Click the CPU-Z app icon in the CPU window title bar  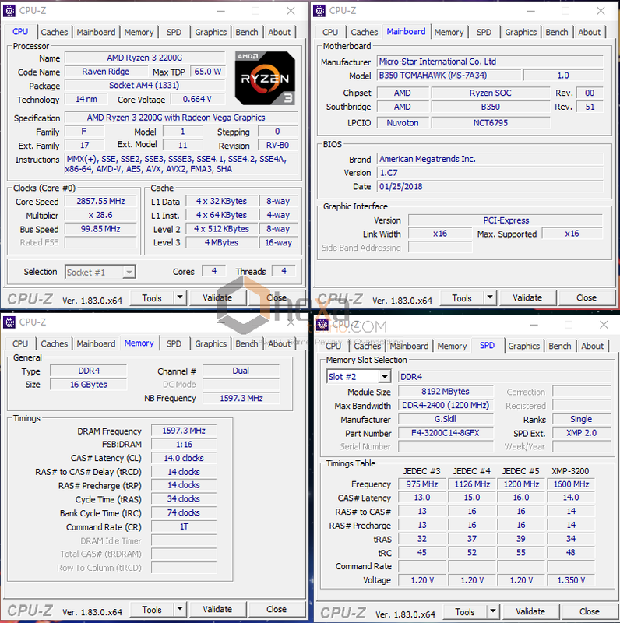[9, 11]
